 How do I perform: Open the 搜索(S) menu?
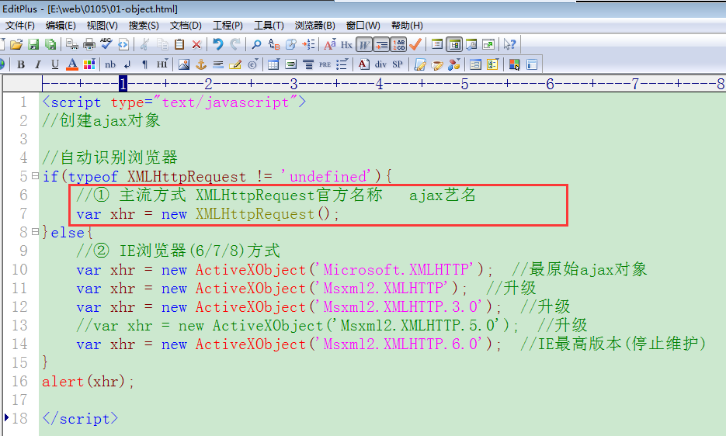pyautogui.click(x=144, y=26)
